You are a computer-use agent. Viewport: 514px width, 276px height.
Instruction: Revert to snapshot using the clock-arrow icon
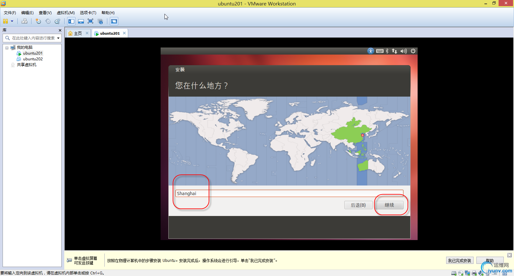point(48,21)
